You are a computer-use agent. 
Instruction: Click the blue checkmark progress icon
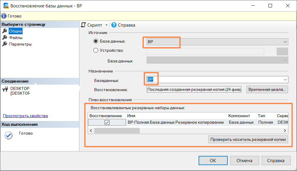tap(9, 135)
